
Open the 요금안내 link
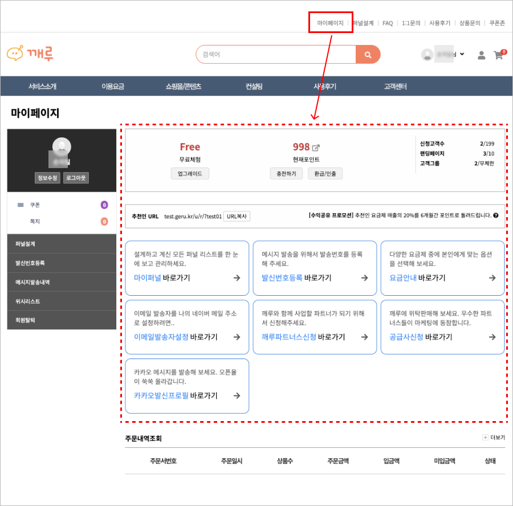[402, 278]
